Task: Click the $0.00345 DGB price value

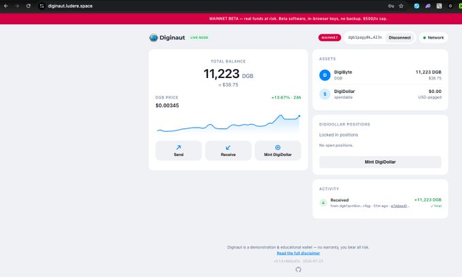Action: tap(167, 105)
